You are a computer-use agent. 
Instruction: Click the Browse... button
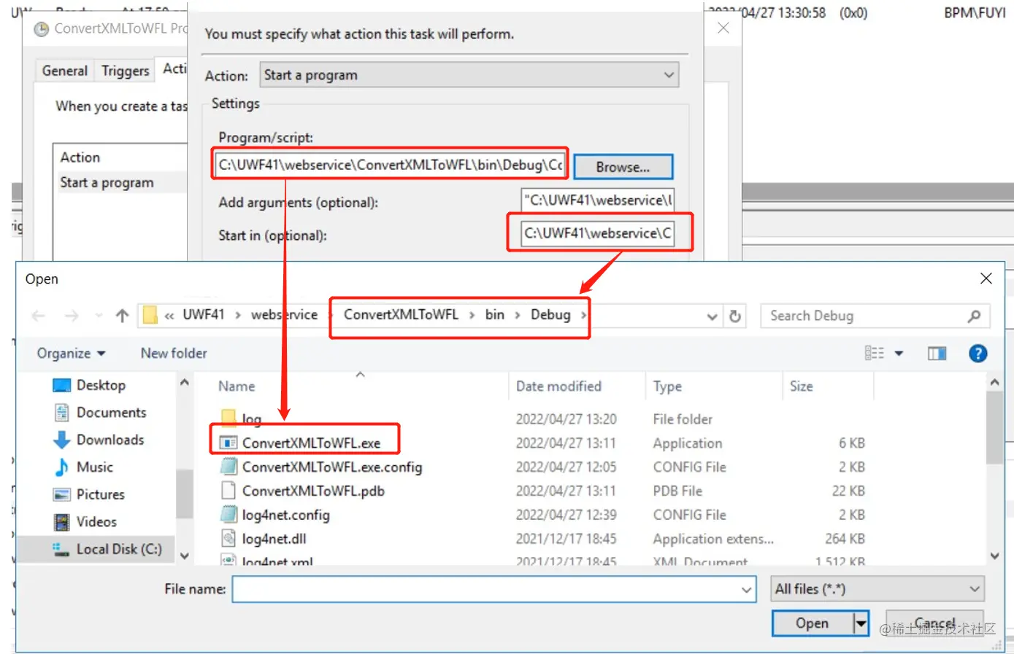click(623, 167)
